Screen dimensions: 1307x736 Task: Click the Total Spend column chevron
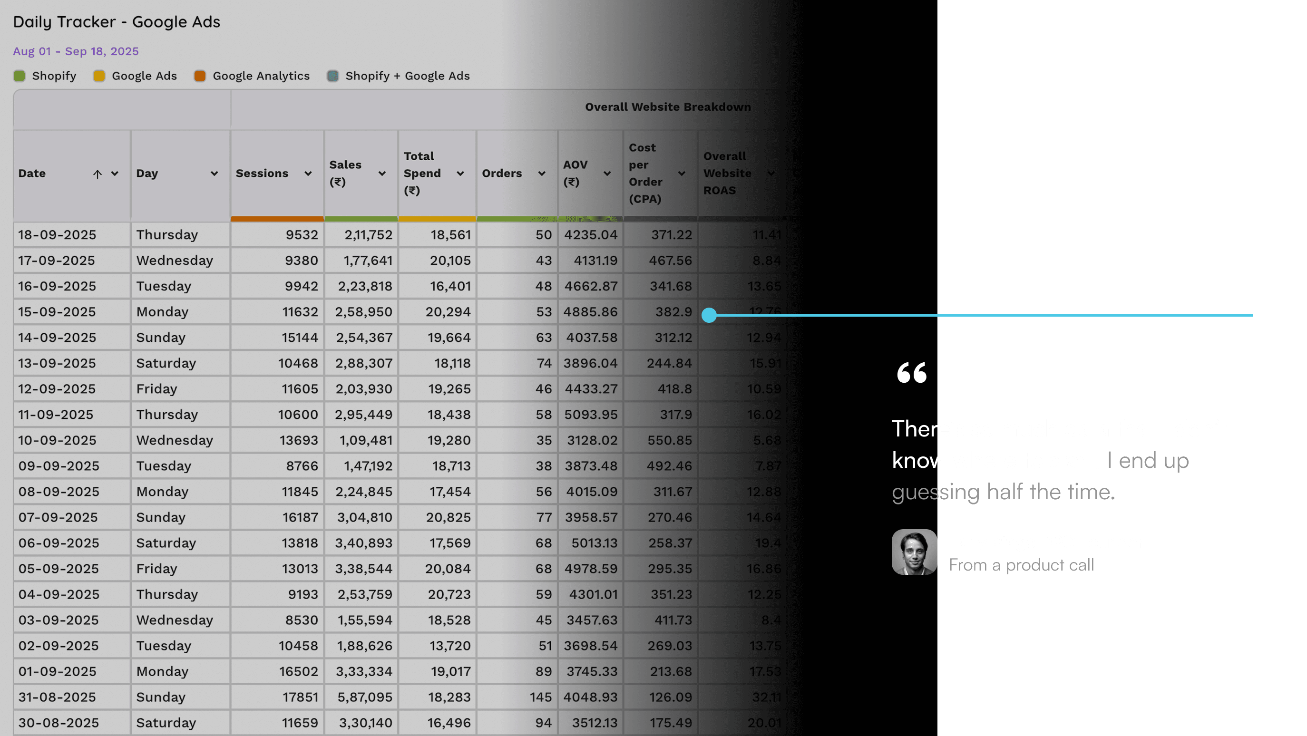coord(460,174)
